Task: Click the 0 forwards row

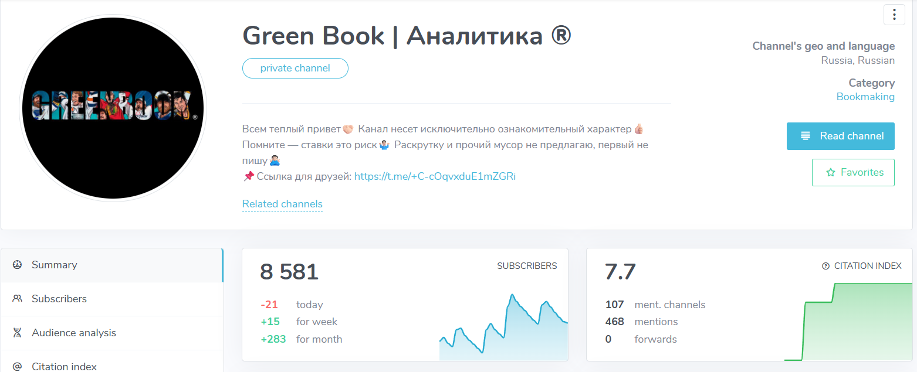Action: pos(641,339)
